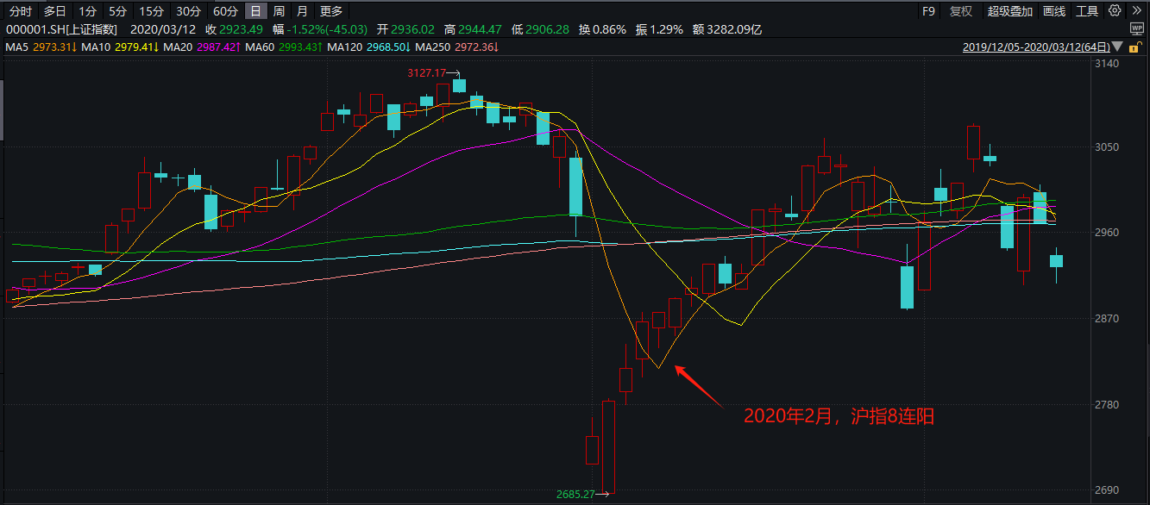The width and height of the screenshot is (1150, 505).
Task: Click the 3050 price axis label
Action: click(x=1108, y=147)
